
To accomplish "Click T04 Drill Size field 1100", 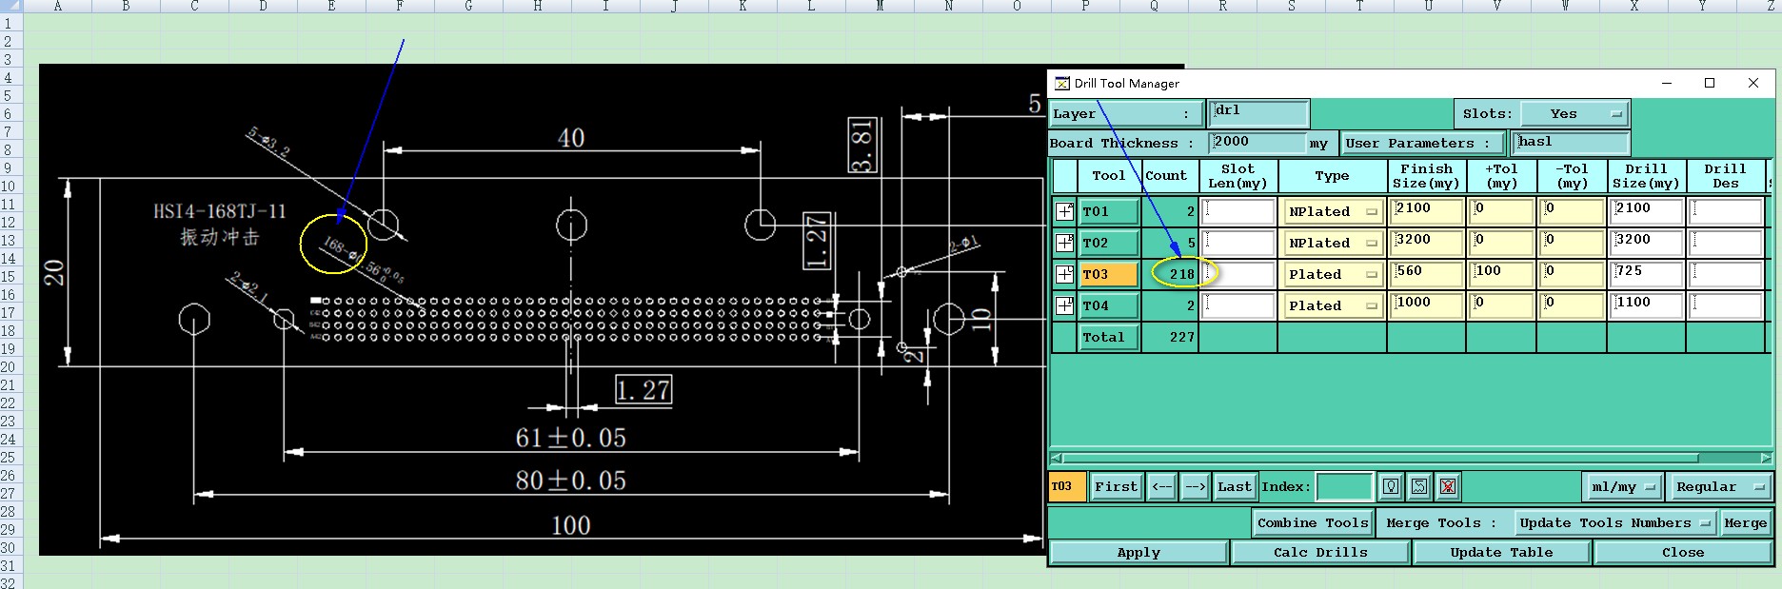I will (1647, 305).
